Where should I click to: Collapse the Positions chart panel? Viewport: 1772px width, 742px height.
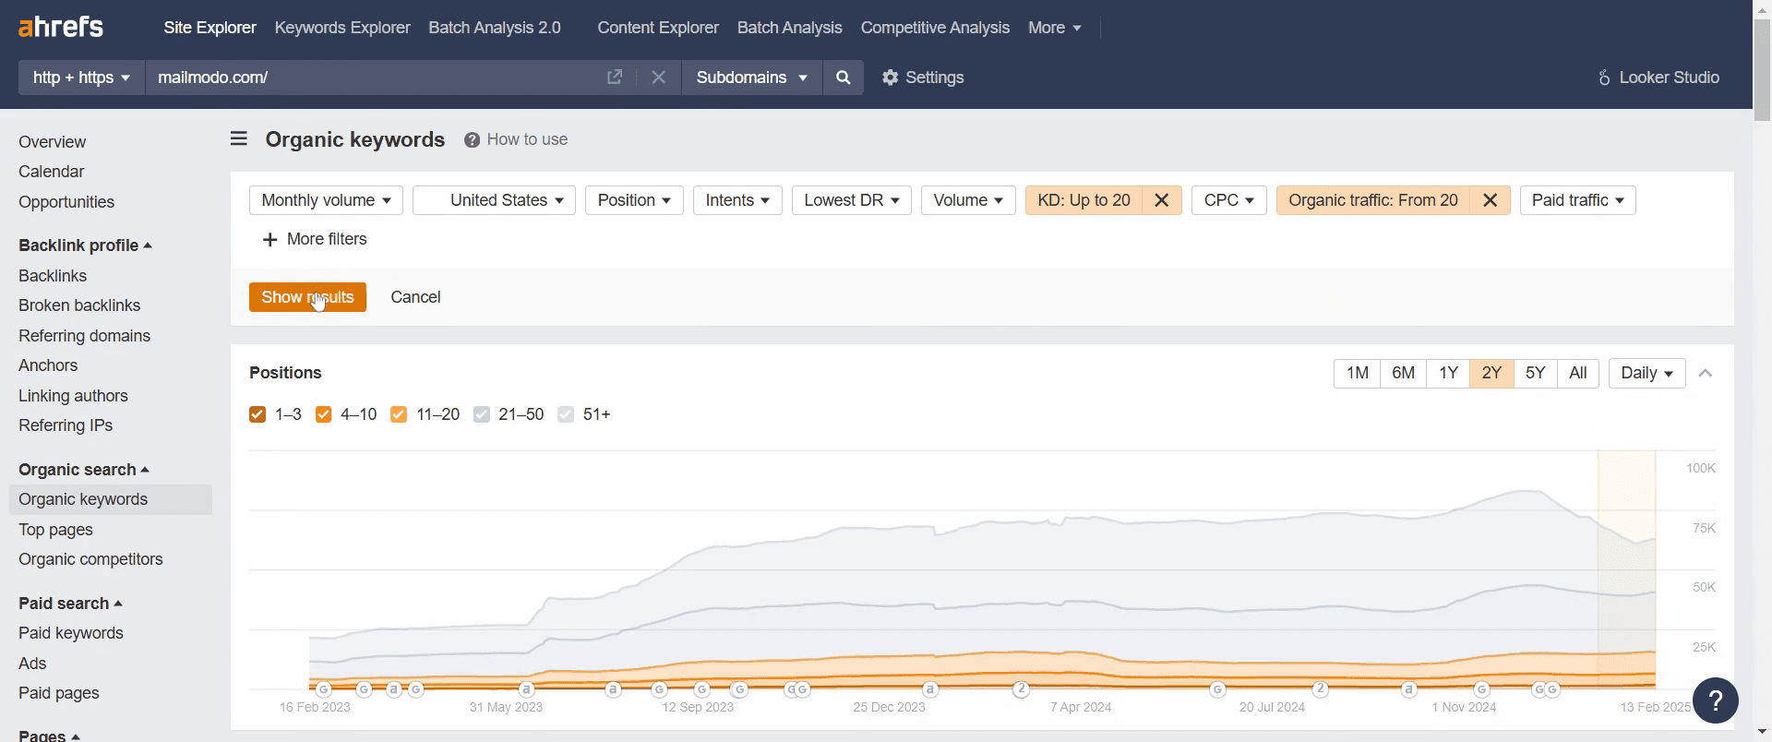tap(1706, 373)
